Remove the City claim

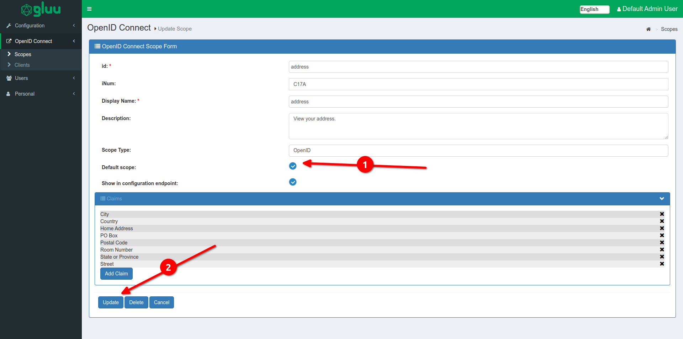(x=662, y=214)
